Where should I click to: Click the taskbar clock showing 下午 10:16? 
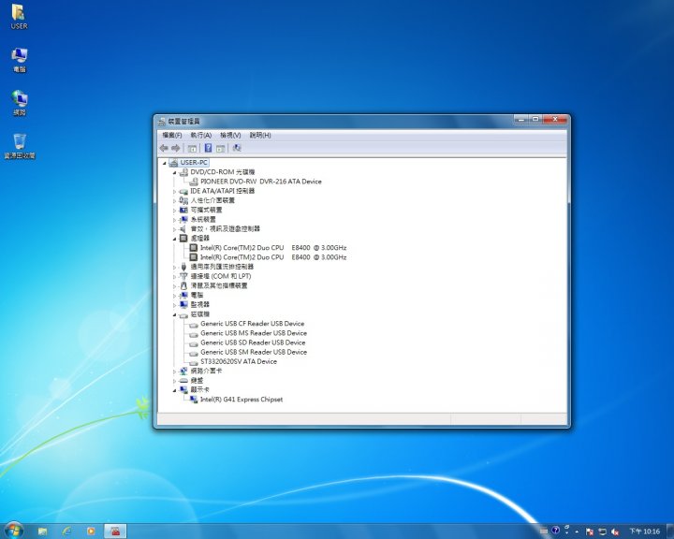click(644, 532)
